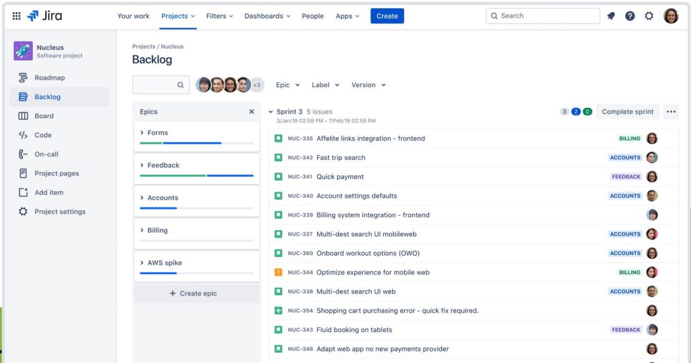Open the Label filter dropdown

(x=325, y=85)
